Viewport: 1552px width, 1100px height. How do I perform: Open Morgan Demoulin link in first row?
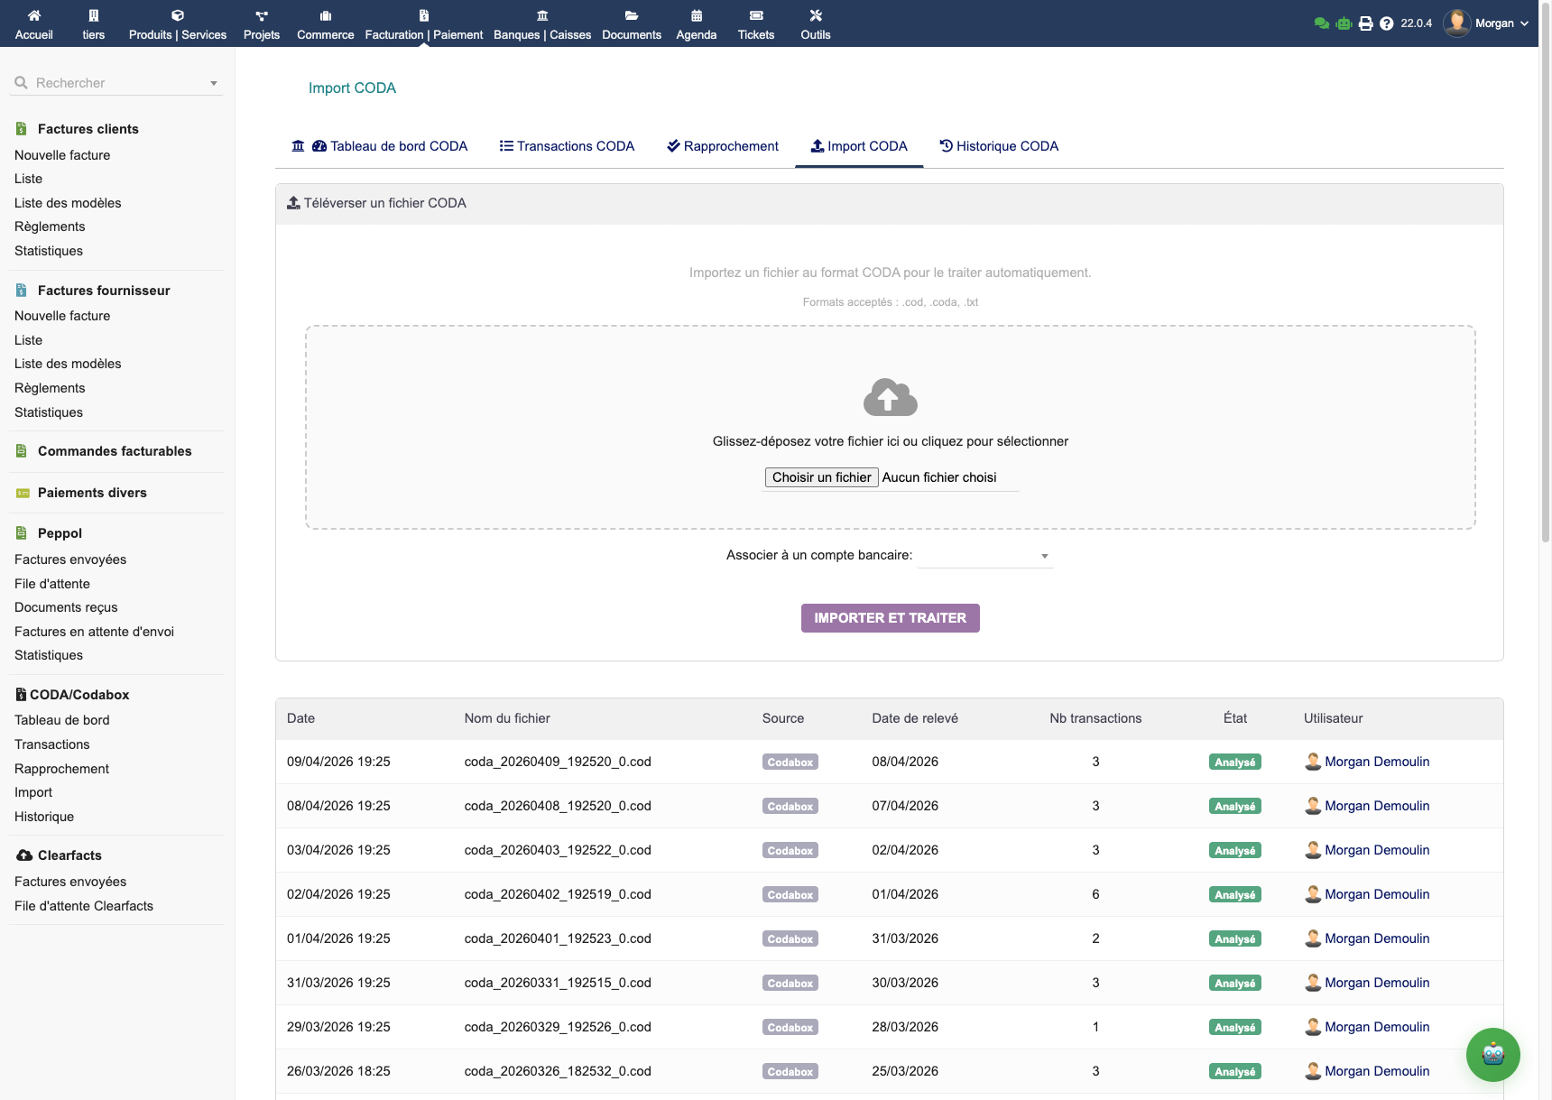1377,762
